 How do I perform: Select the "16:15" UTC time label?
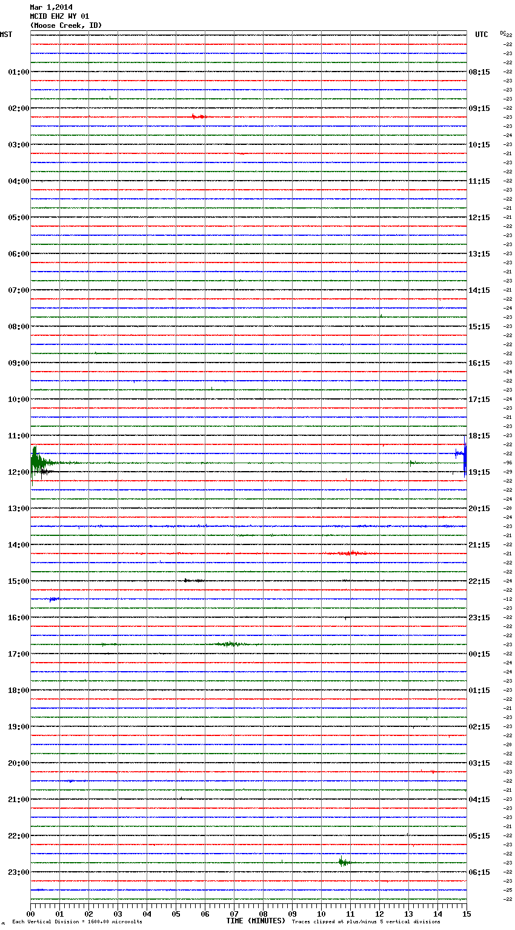(x=479, y=363)
